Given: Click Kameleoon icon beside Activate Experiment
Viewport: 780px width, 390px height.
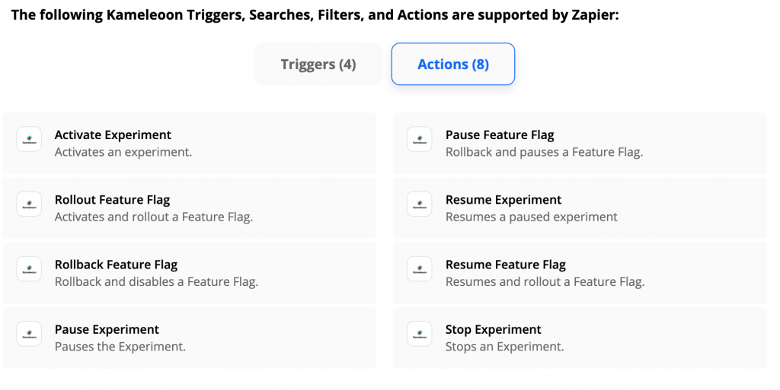Looking at the screenshot, I should point(29,140).
